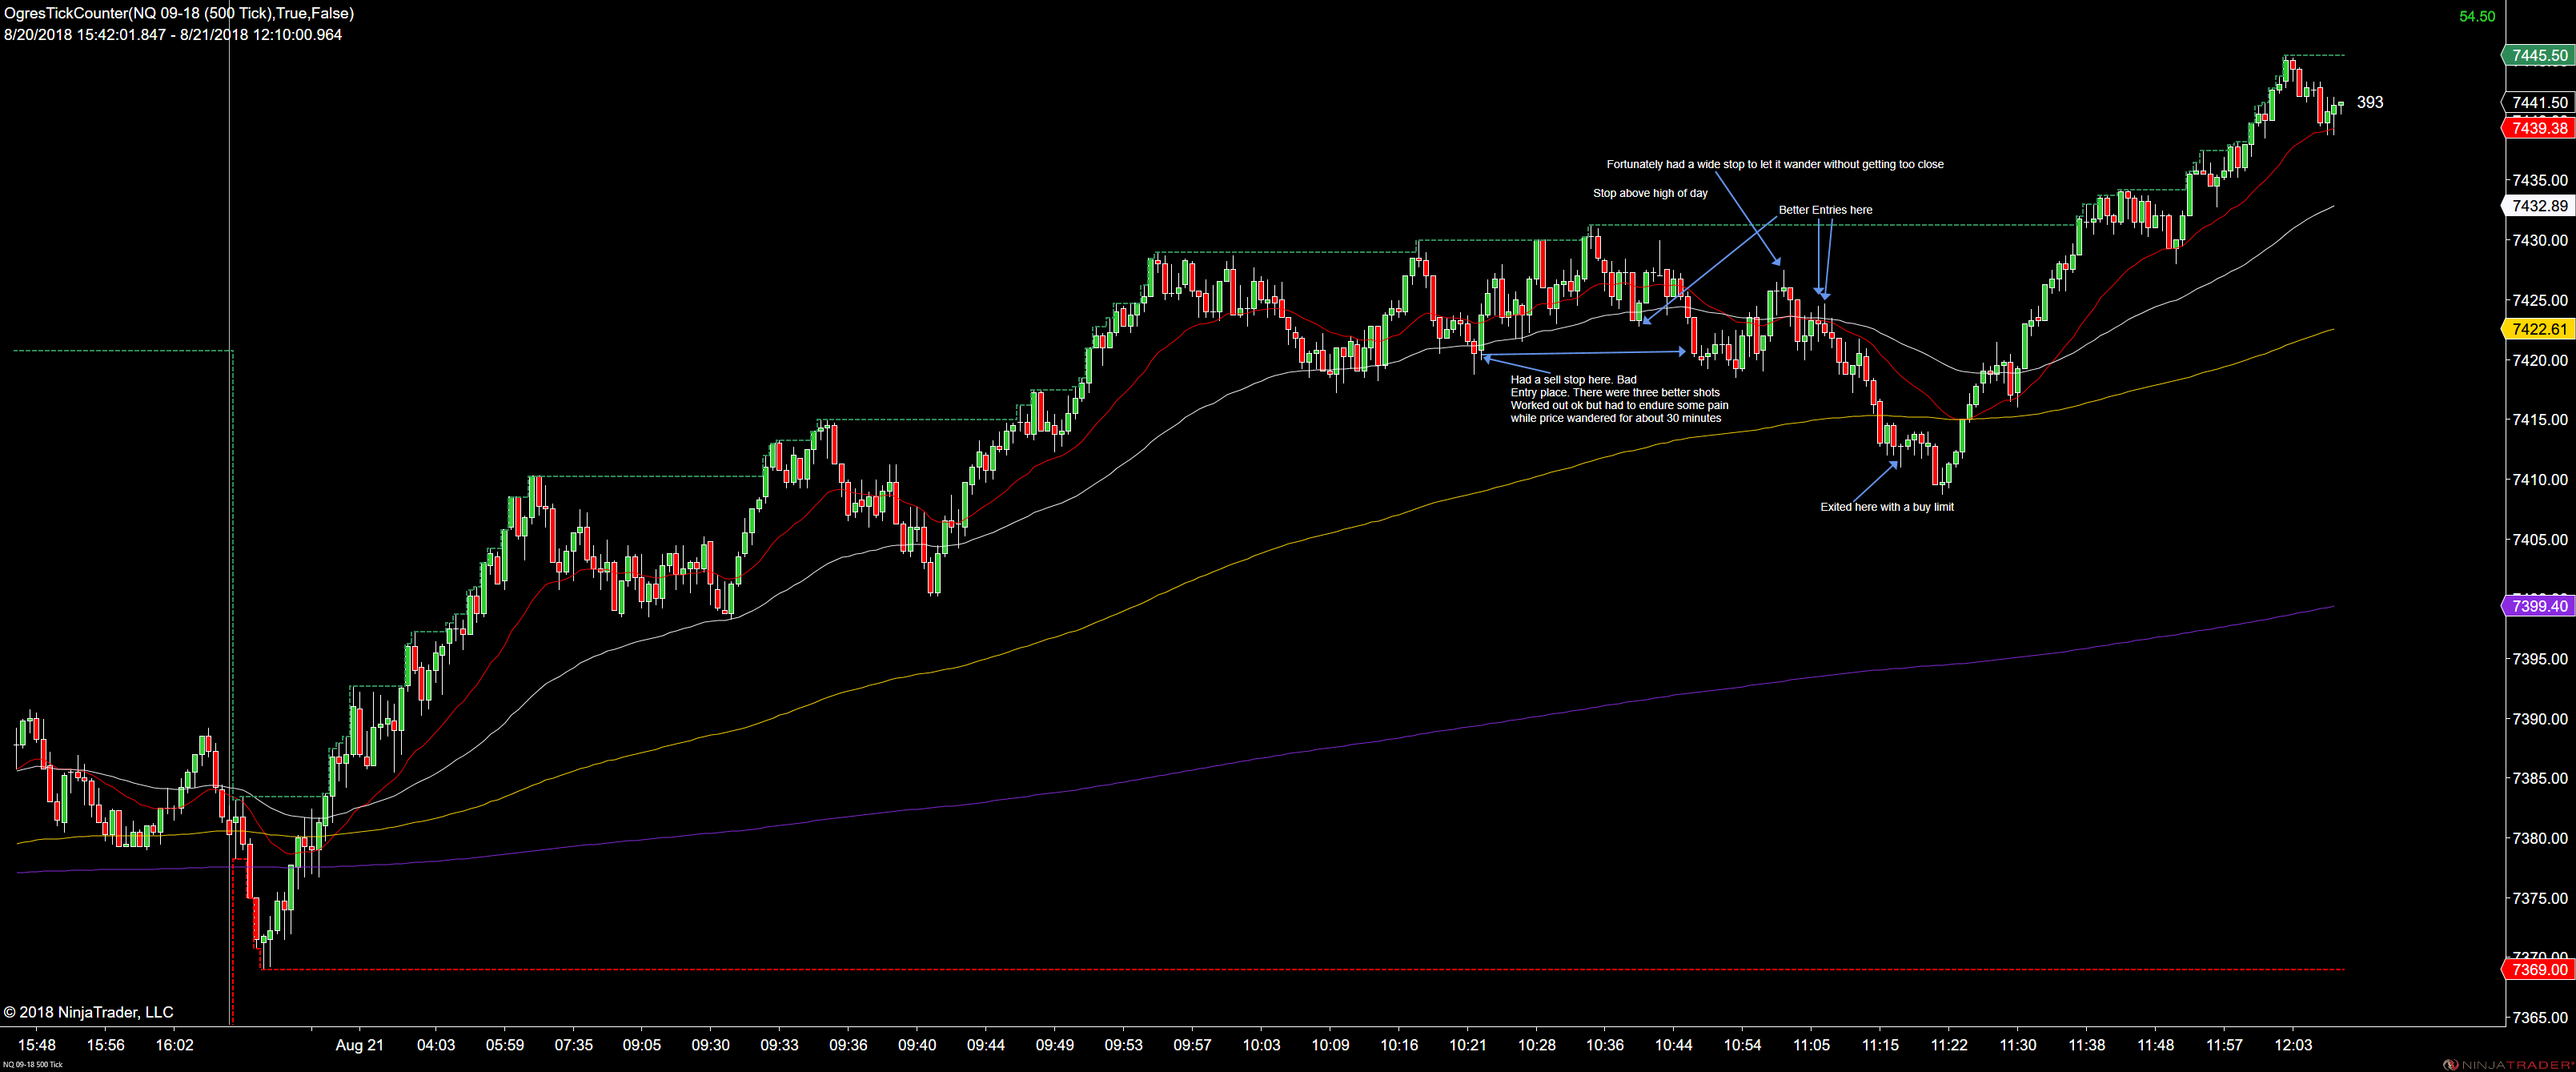The width and height of the screenshot is (2576, 1072).
Task: Select the 'Exited here with a buy limit' note
Action: pyautogui.click(x=1886, y=507)
